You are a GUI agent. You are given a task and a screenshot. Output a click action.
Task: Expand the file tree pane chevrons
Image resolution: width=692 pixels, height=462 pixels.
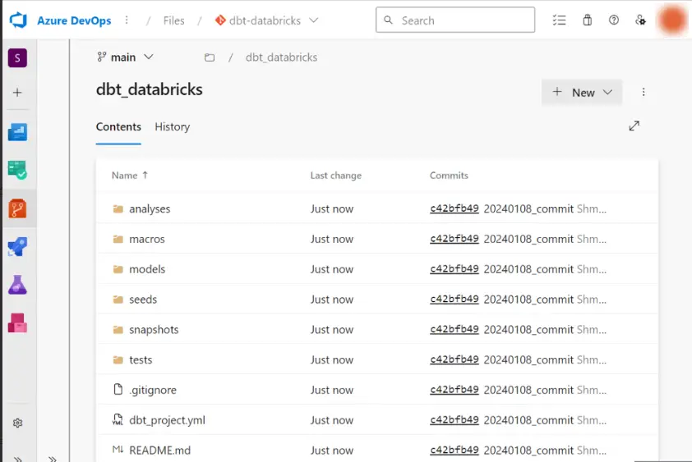coord(53,459)
